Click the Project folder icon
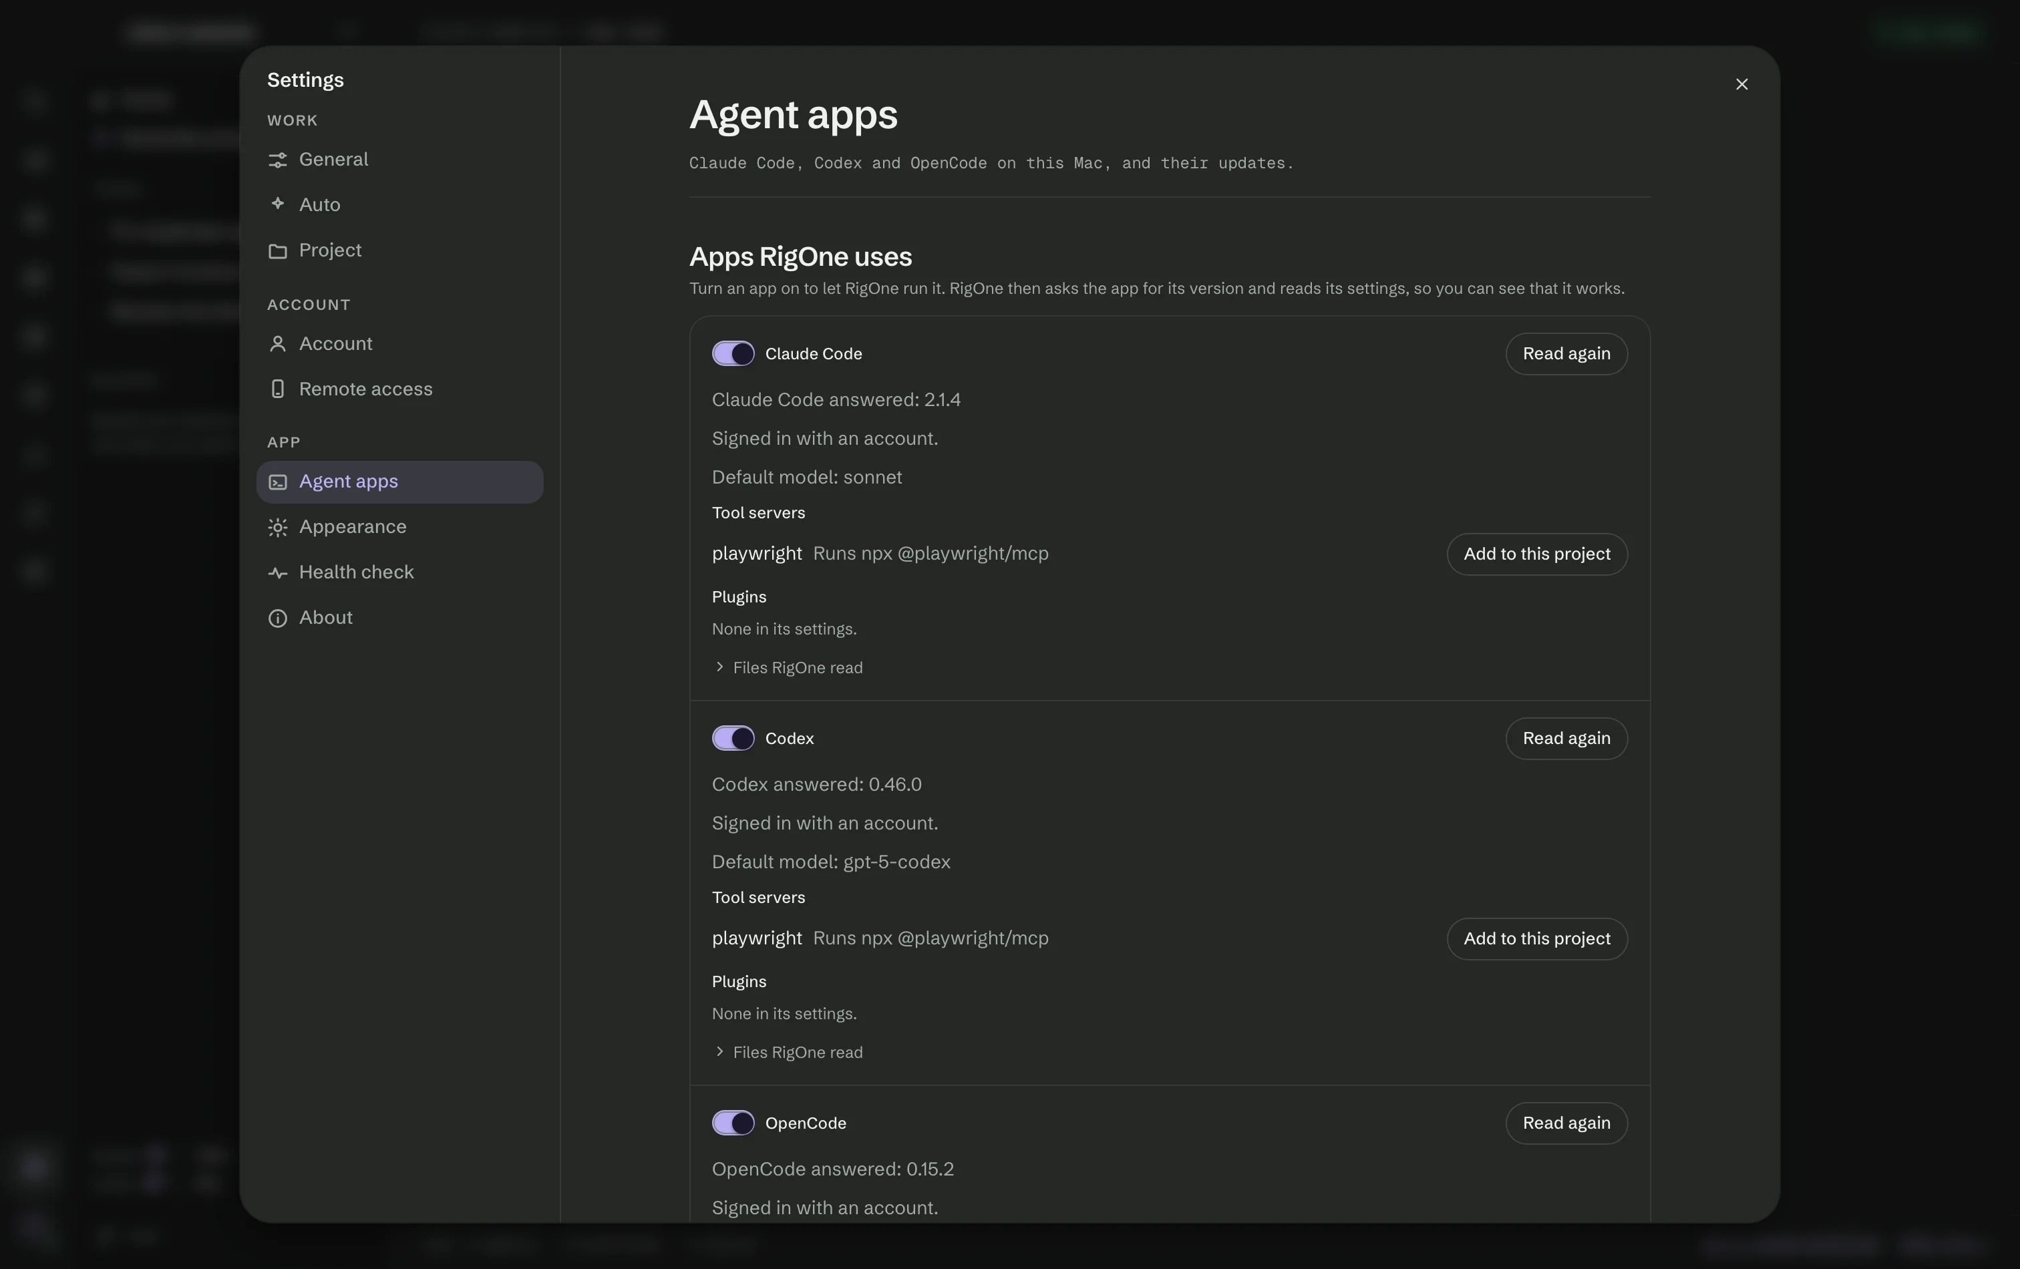Screen dimensions: 2020x1269 click(278, 250)
